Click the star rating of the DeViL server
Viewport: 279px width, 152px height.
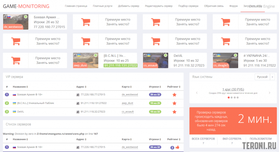click(174, 112)
